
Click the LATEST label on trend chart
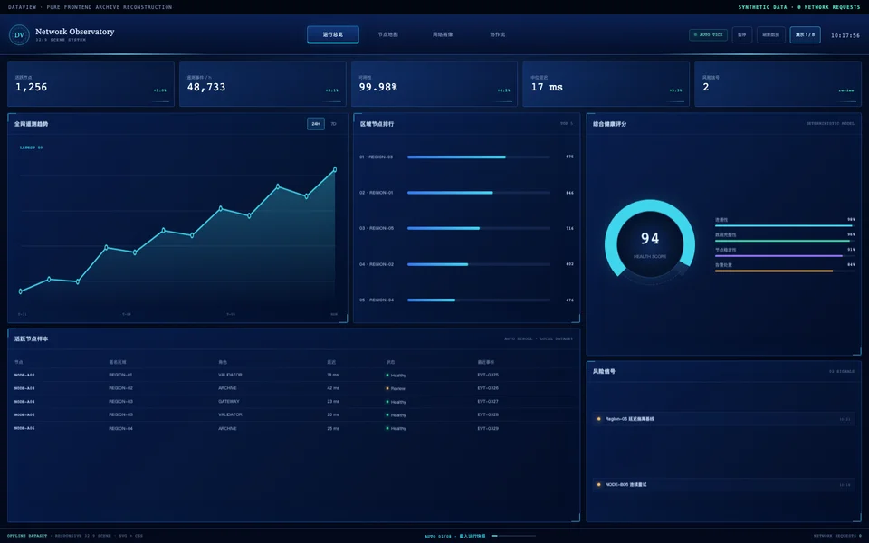pyautogui.click(x=31, y=148)
